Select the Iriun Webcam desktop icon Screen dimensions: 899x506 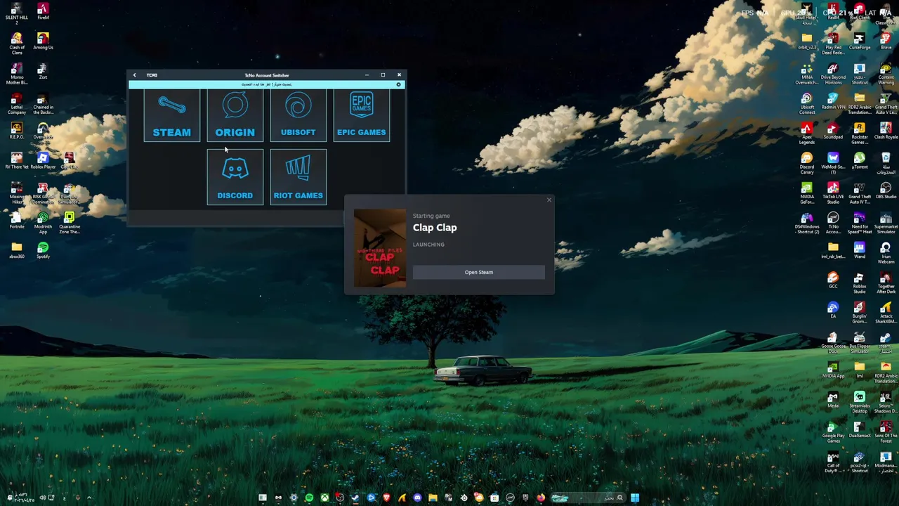pyautogui.click(x=886, y=253)
